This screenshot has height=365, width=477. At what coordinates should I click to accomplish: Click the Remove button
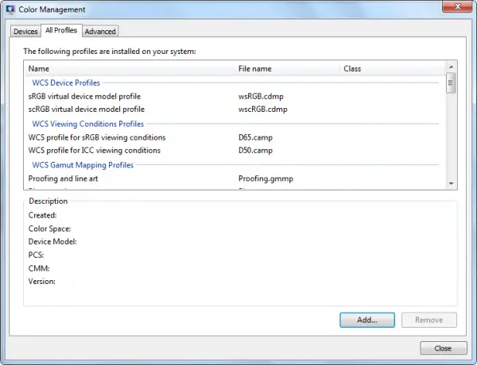429,320
